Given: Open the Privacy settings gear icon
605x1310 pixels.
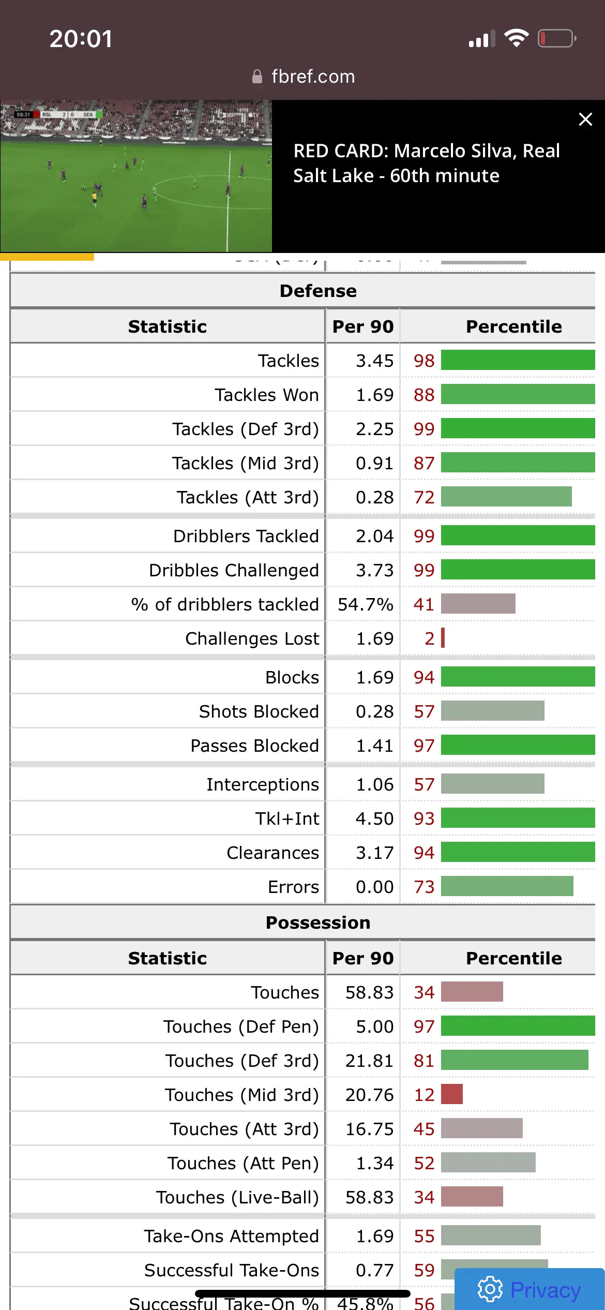Looking at the screenshot, I should click(490, 1289).
